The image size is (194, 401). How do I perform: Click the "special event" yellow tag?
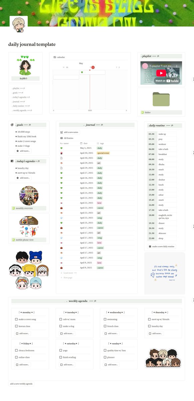point(103,153)
